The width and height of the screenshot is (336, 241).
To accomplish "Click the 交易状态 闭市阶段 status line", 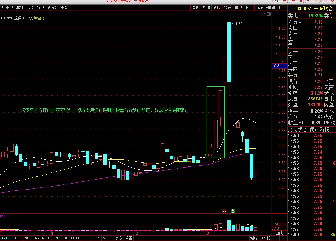I will [x=311, y=129].
